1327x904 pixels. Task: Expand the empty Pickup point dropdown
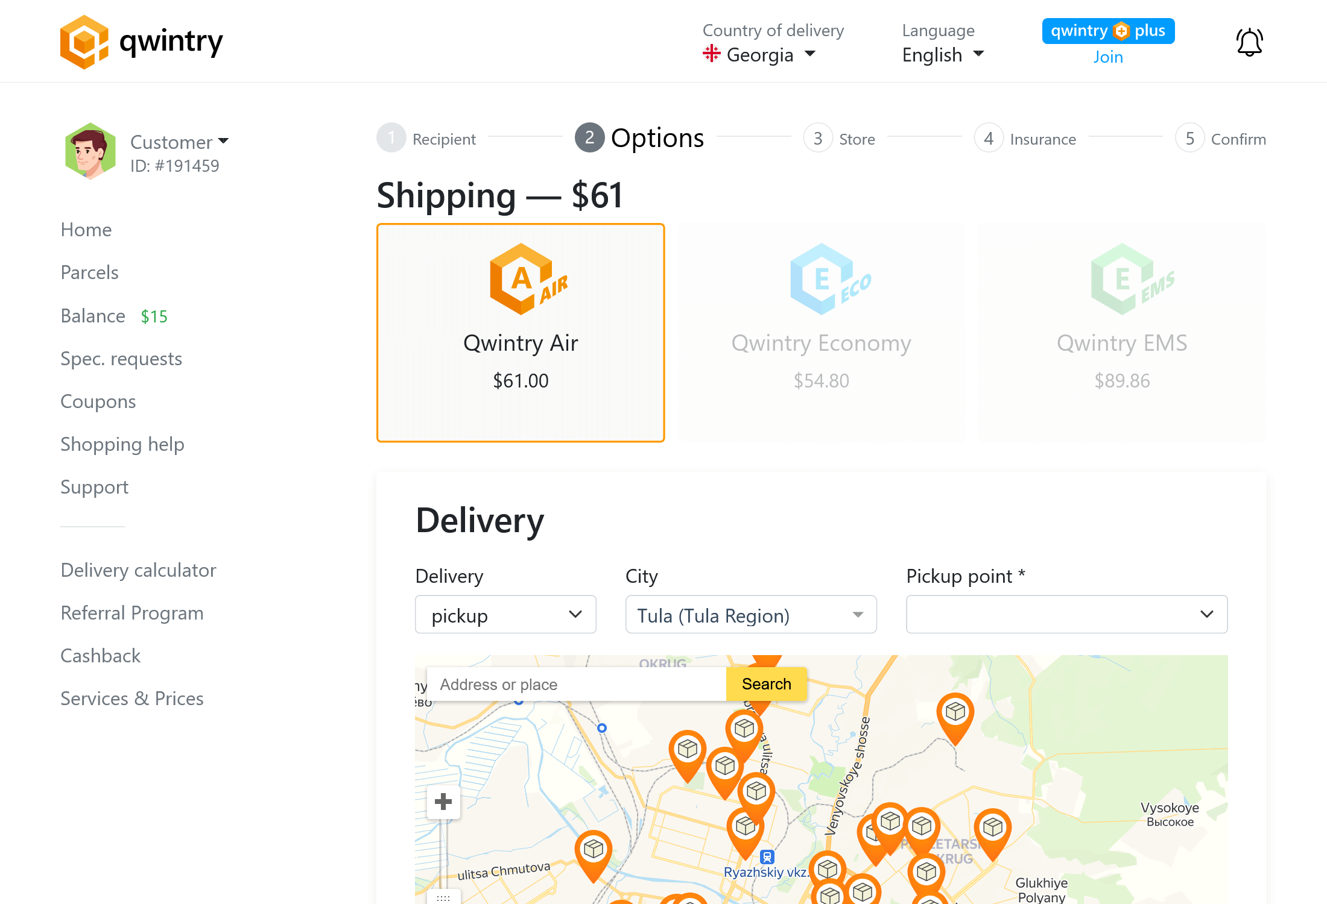point(1066,615)
